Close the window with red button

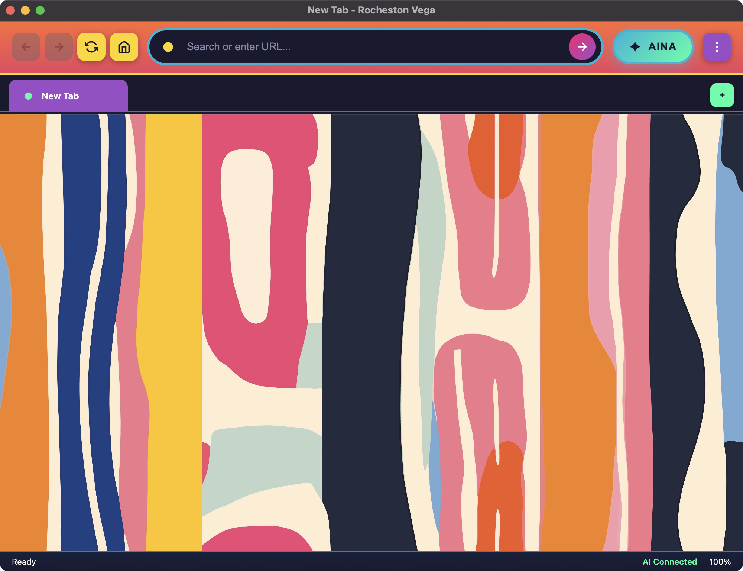10,10
